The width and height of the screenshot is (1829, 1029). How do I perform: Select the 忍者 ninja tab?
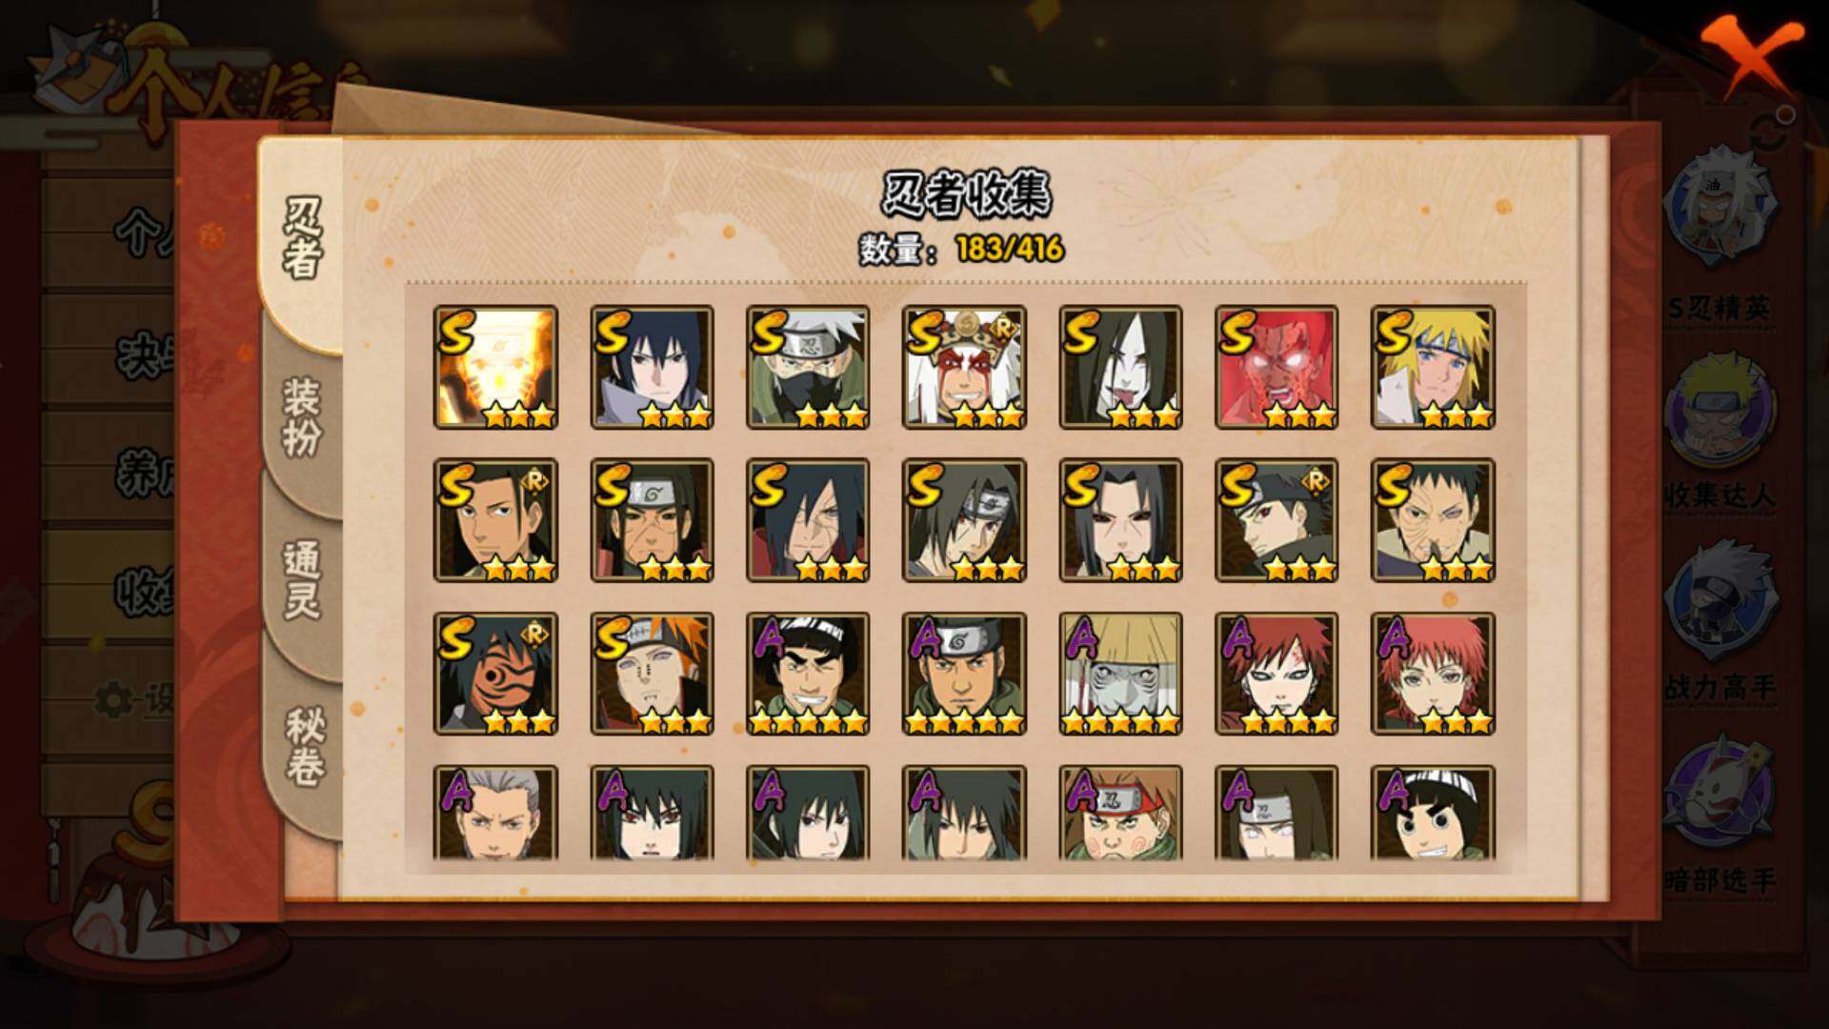pos(302,238)
